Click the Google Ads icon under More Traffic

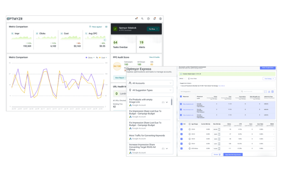[x=130, y=139]
